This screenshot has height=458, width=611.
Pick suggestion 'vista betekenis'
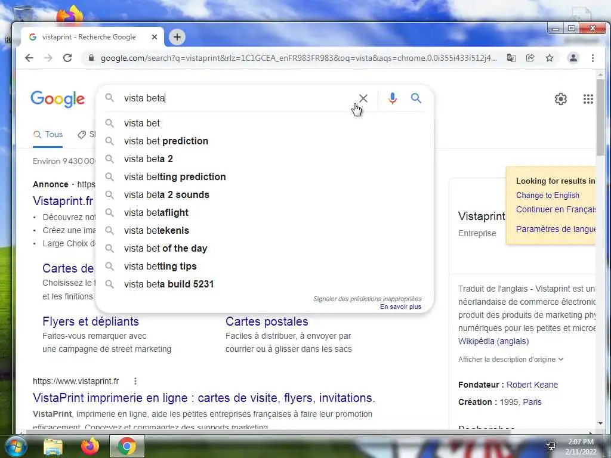(264, 231)
